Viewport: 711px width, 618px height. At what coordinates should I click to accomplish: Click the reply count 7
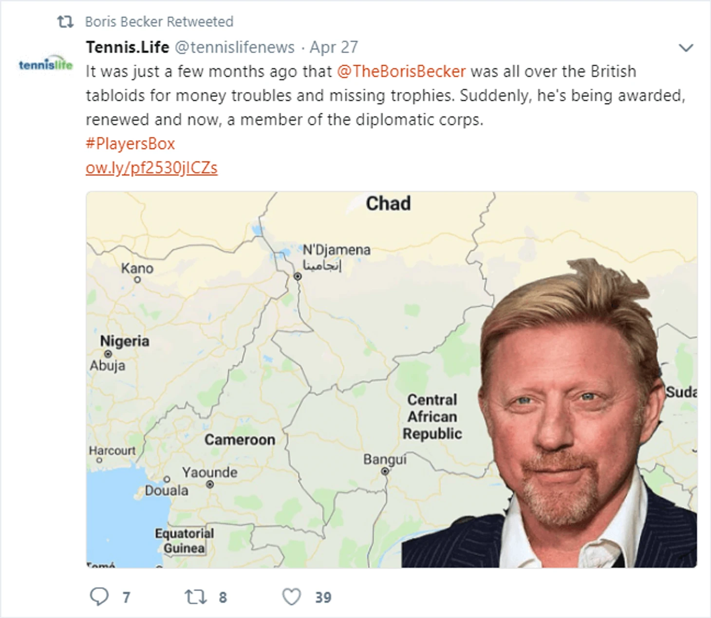(126, 598)
